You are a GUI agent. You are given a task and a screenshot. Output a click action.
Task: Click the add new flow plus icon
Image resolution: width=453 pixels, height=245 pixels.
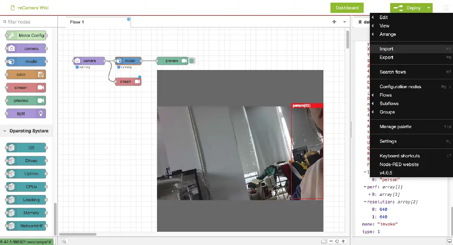(334, 22)
